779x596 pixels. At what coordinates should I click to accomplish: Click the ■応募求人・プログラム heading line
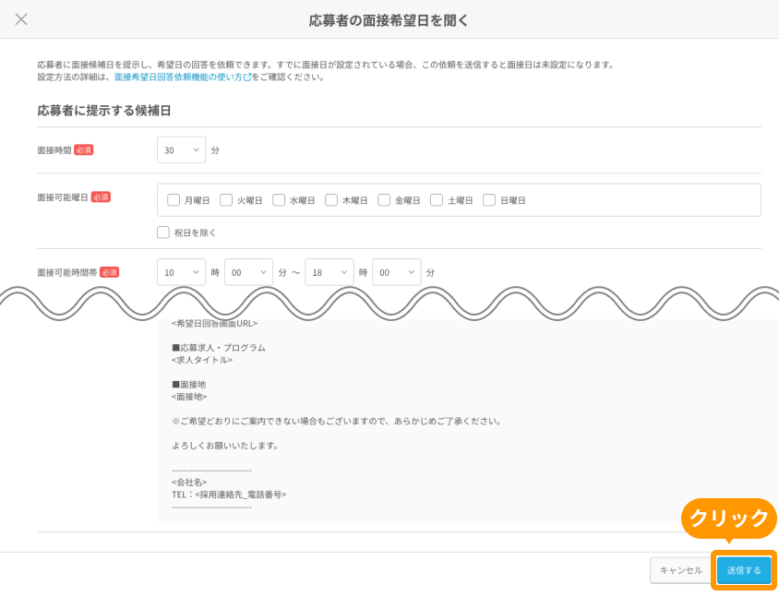coord(219,348)
